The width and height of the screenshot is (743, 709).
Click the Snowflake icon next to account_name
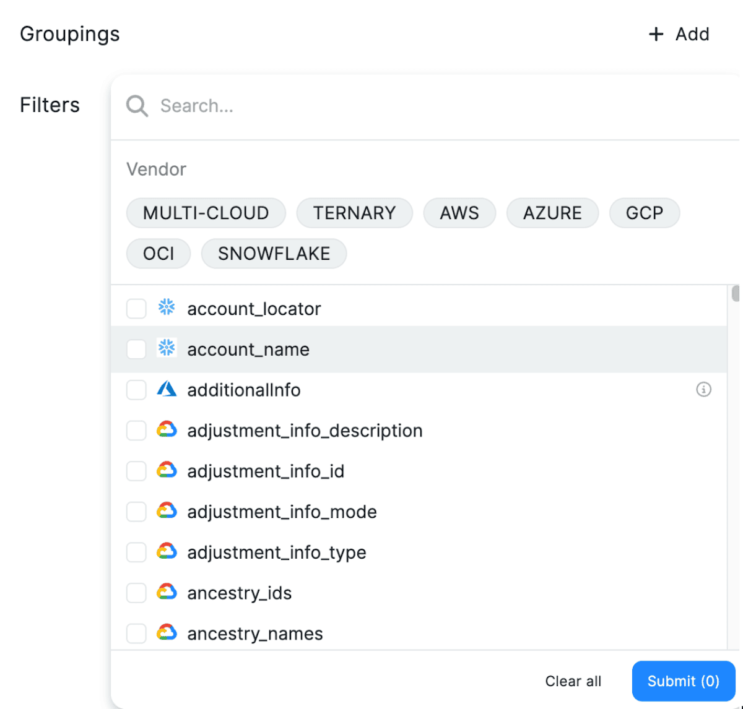pyautogui.click(x=167, y=349)
